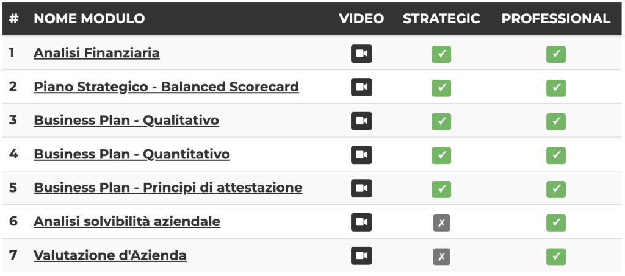The image size is (625, 276).
Task: Click Professional checkmark for Business Plan - Quantitativo
Action: 555,155
